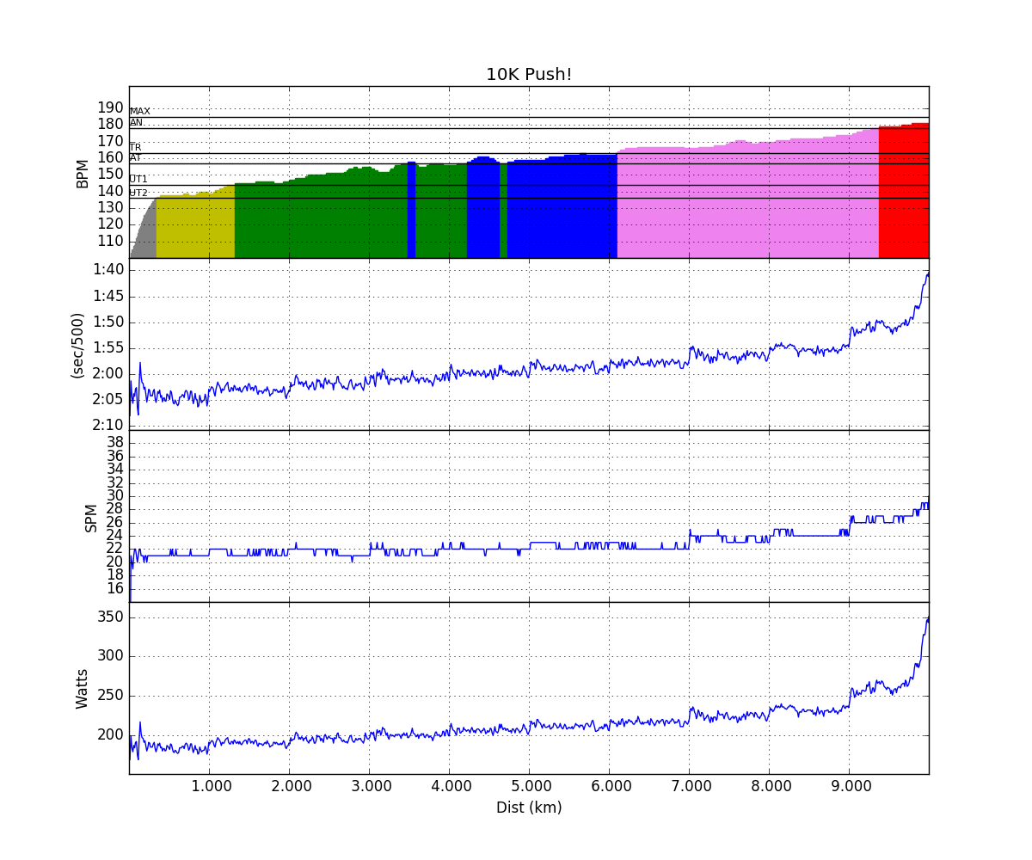The height and width of the screenshot is (860, 1032).
Task: Click the 5.000 distance tick label
Action: (528, 785)
